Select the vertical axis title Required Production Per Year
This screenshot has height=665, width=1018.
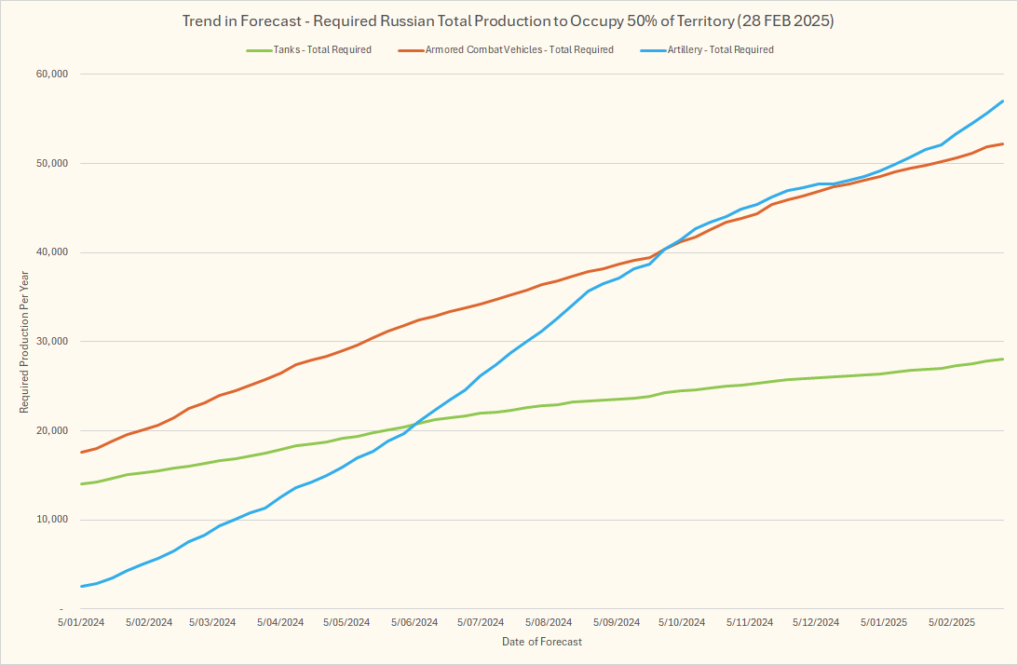pyautogui.click(x=24, y=341)
